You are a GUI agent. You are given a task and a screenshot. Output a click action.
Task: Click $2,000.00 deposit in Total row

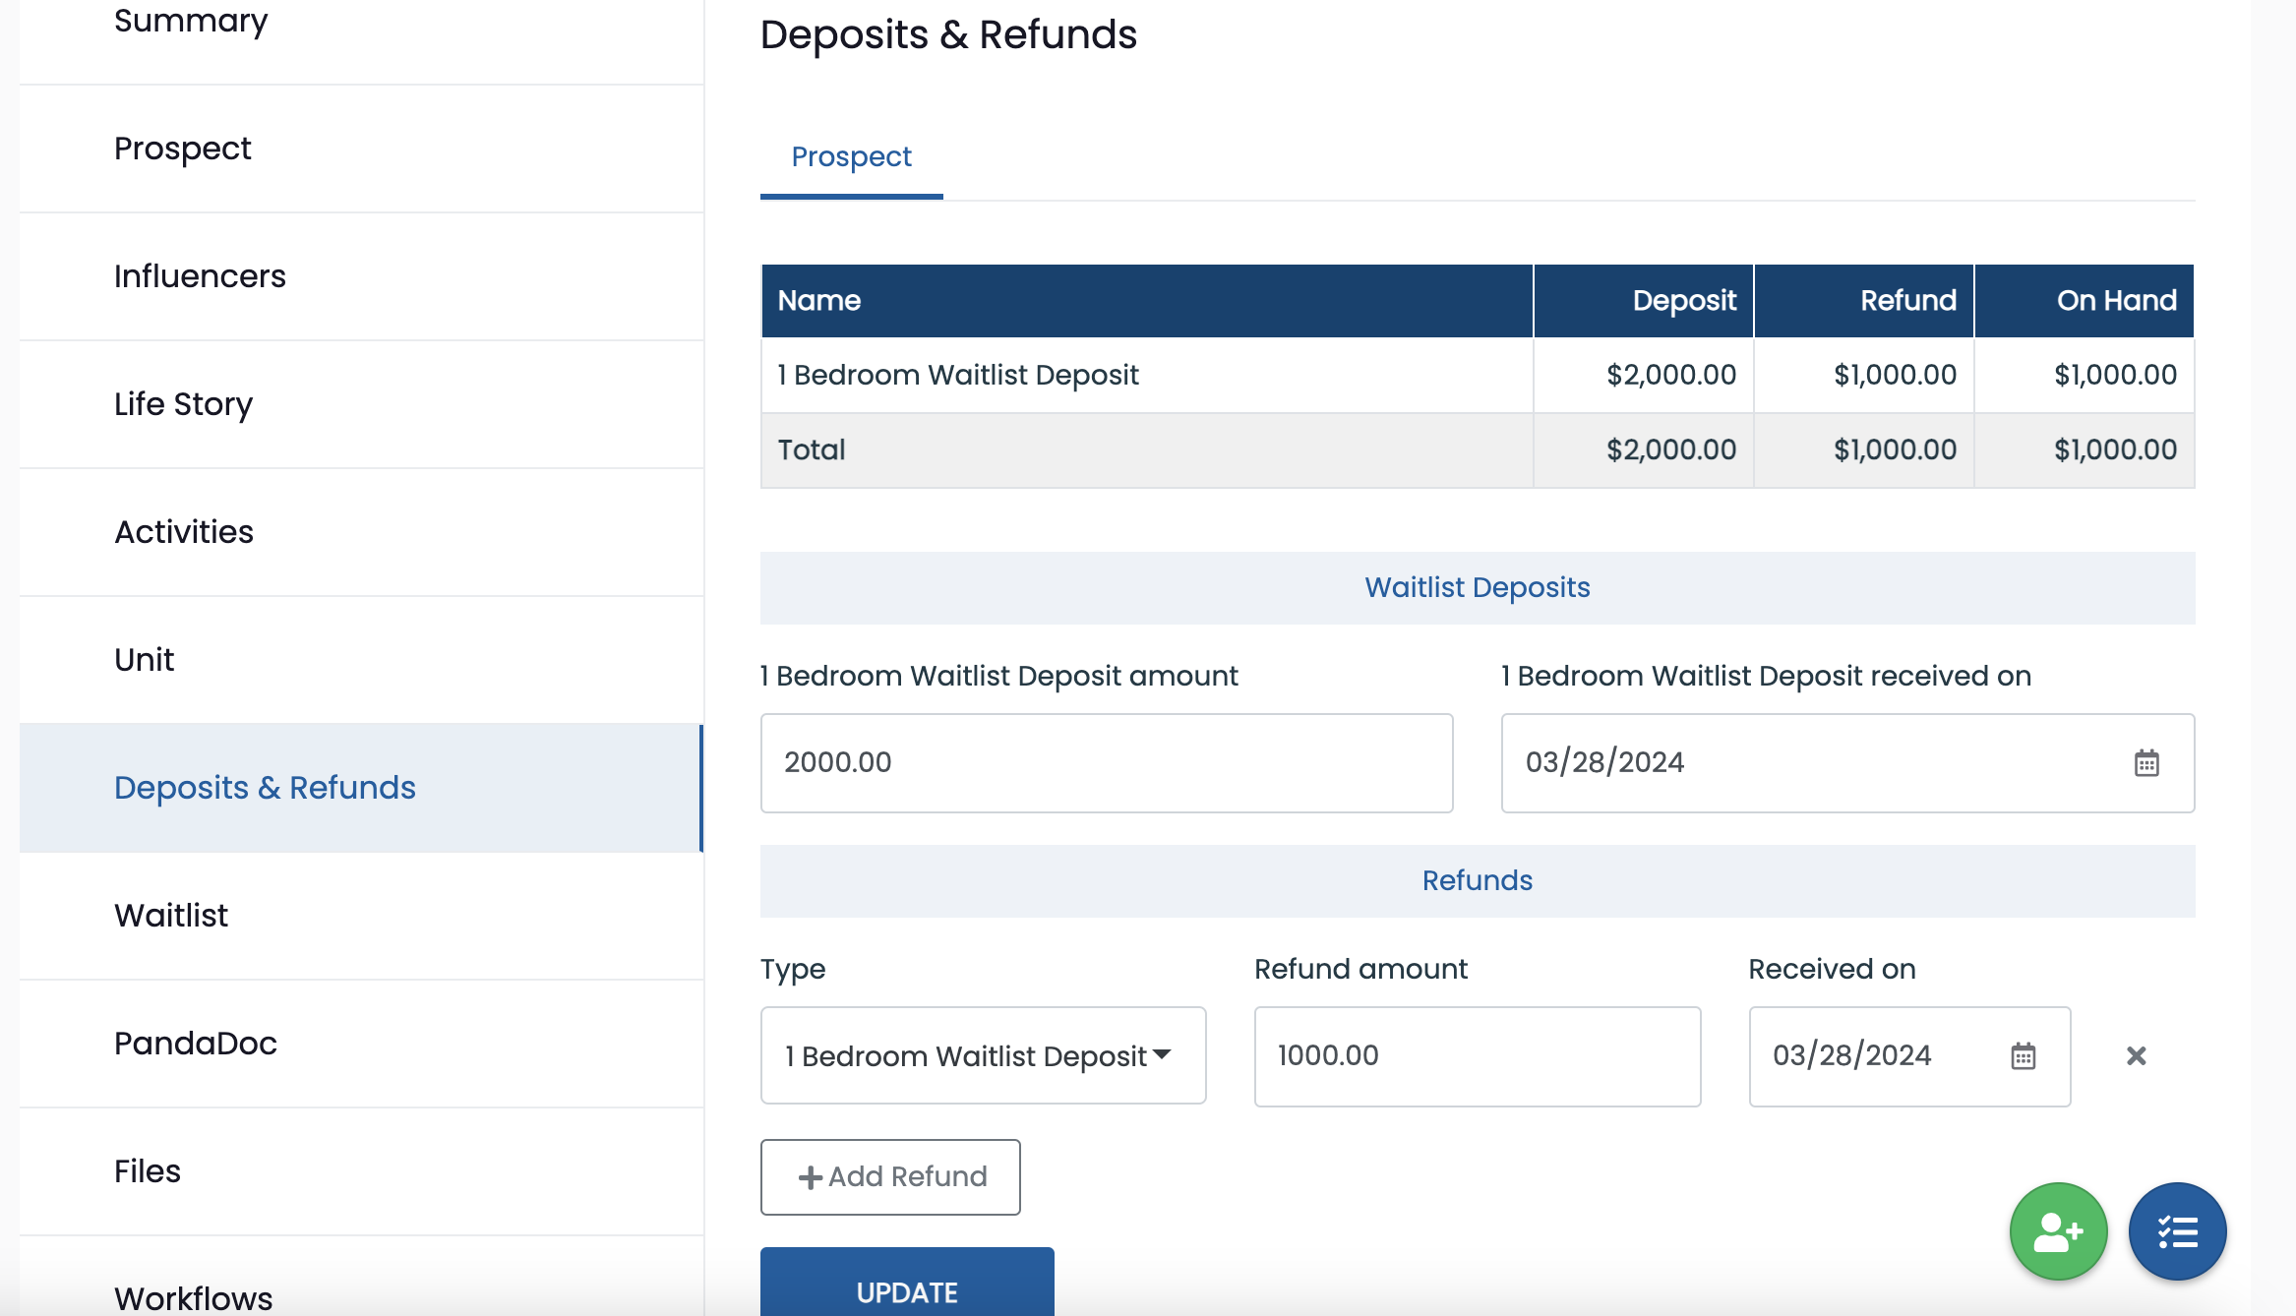coord(1671,449)
